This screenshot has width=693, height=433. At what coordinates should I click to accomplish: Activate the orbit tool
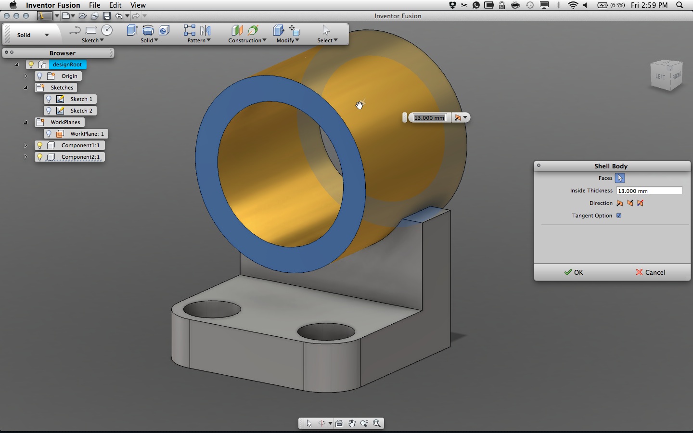(321, 423)
